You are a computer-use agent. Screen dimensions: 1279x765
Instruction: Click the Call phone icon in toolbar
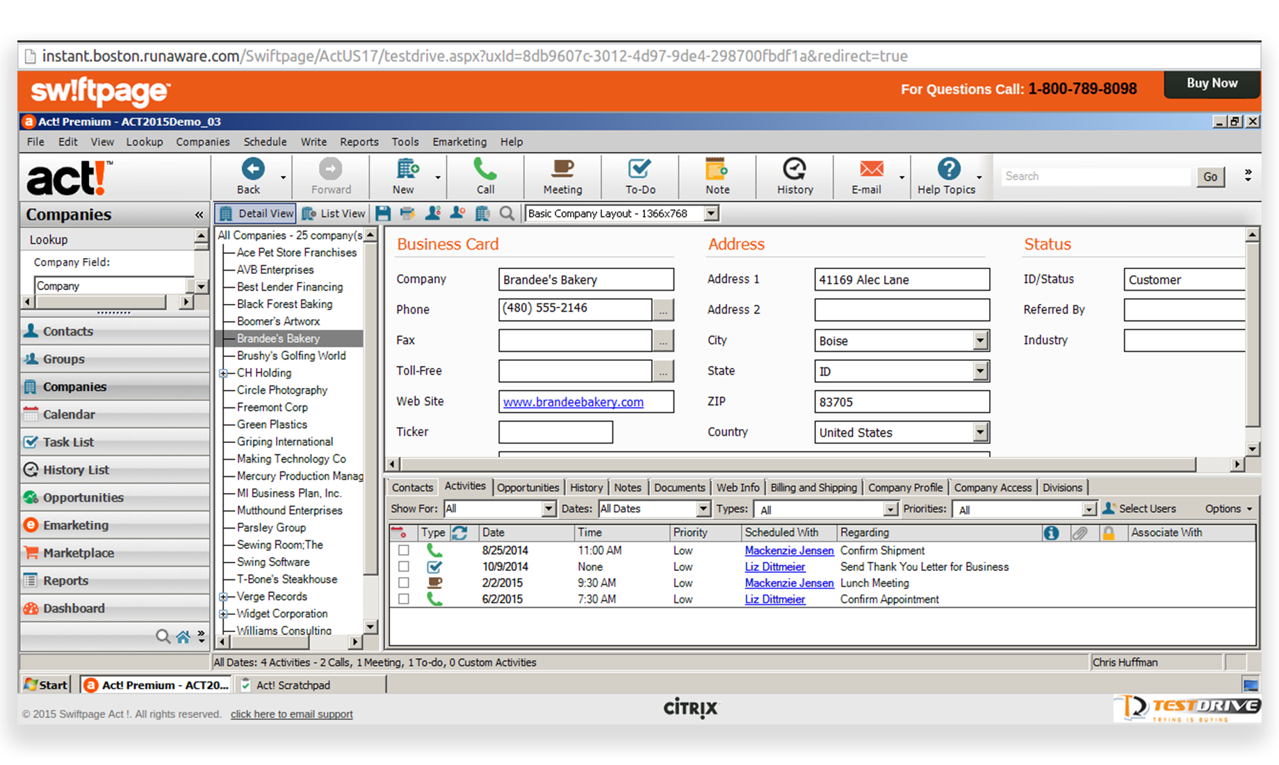484,169
